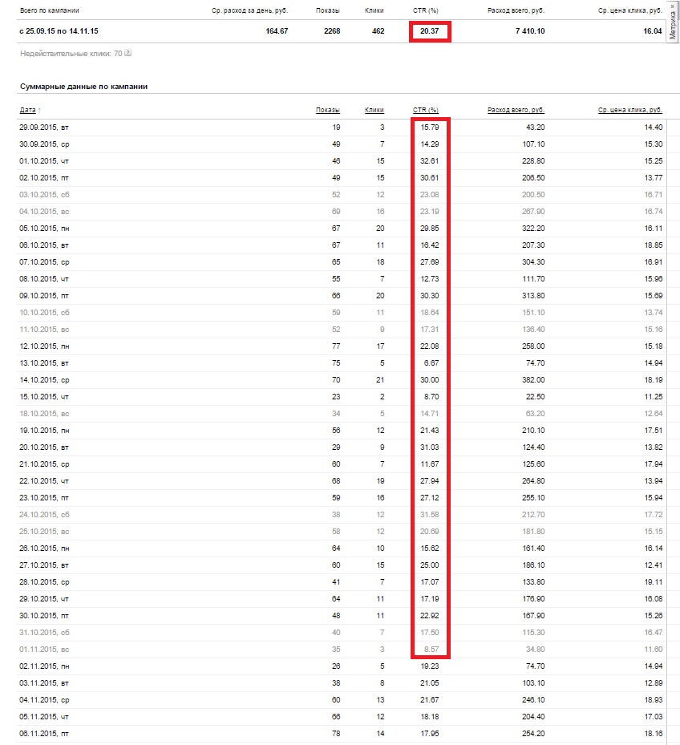
Task: Click the Недействительные клики: 70 label
Action: 71,53
